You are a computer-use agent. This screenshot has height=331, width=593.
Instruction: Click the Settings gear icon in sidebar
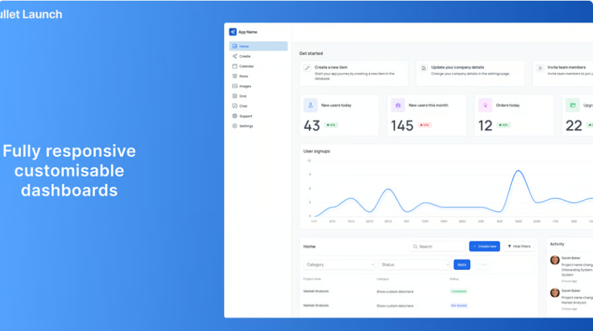[235, 126]
